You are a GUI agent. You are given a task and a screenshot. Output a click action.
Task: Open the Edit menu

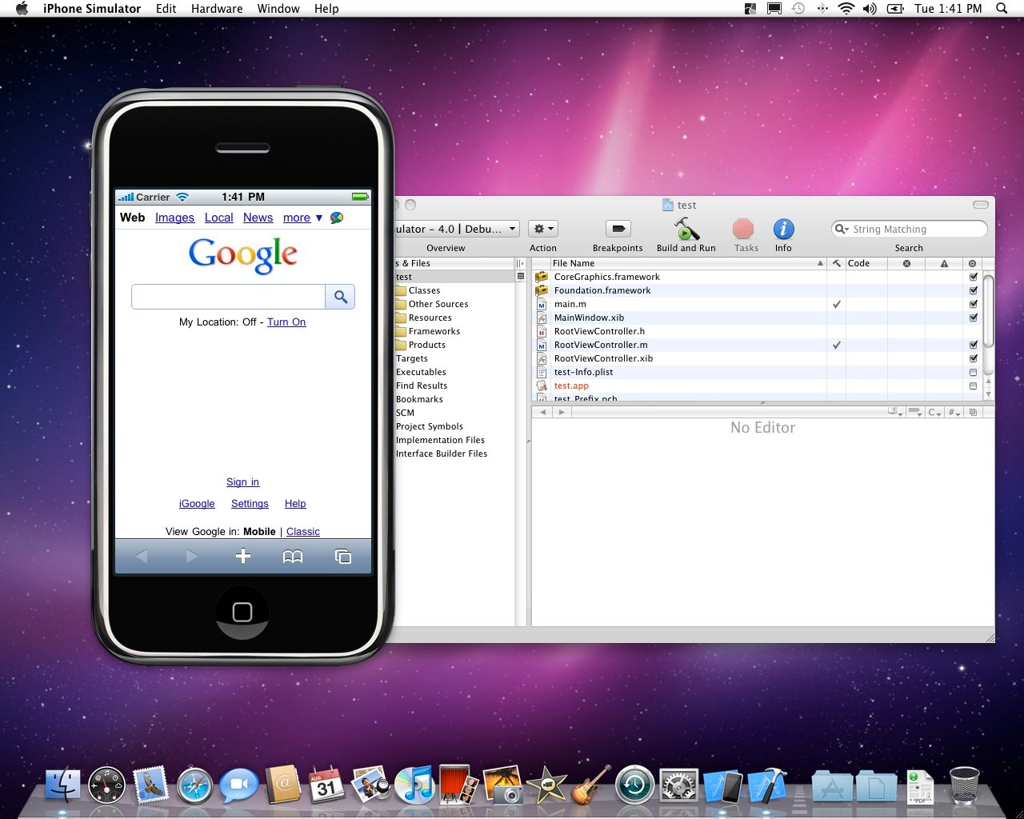click(x=166, y=9)
